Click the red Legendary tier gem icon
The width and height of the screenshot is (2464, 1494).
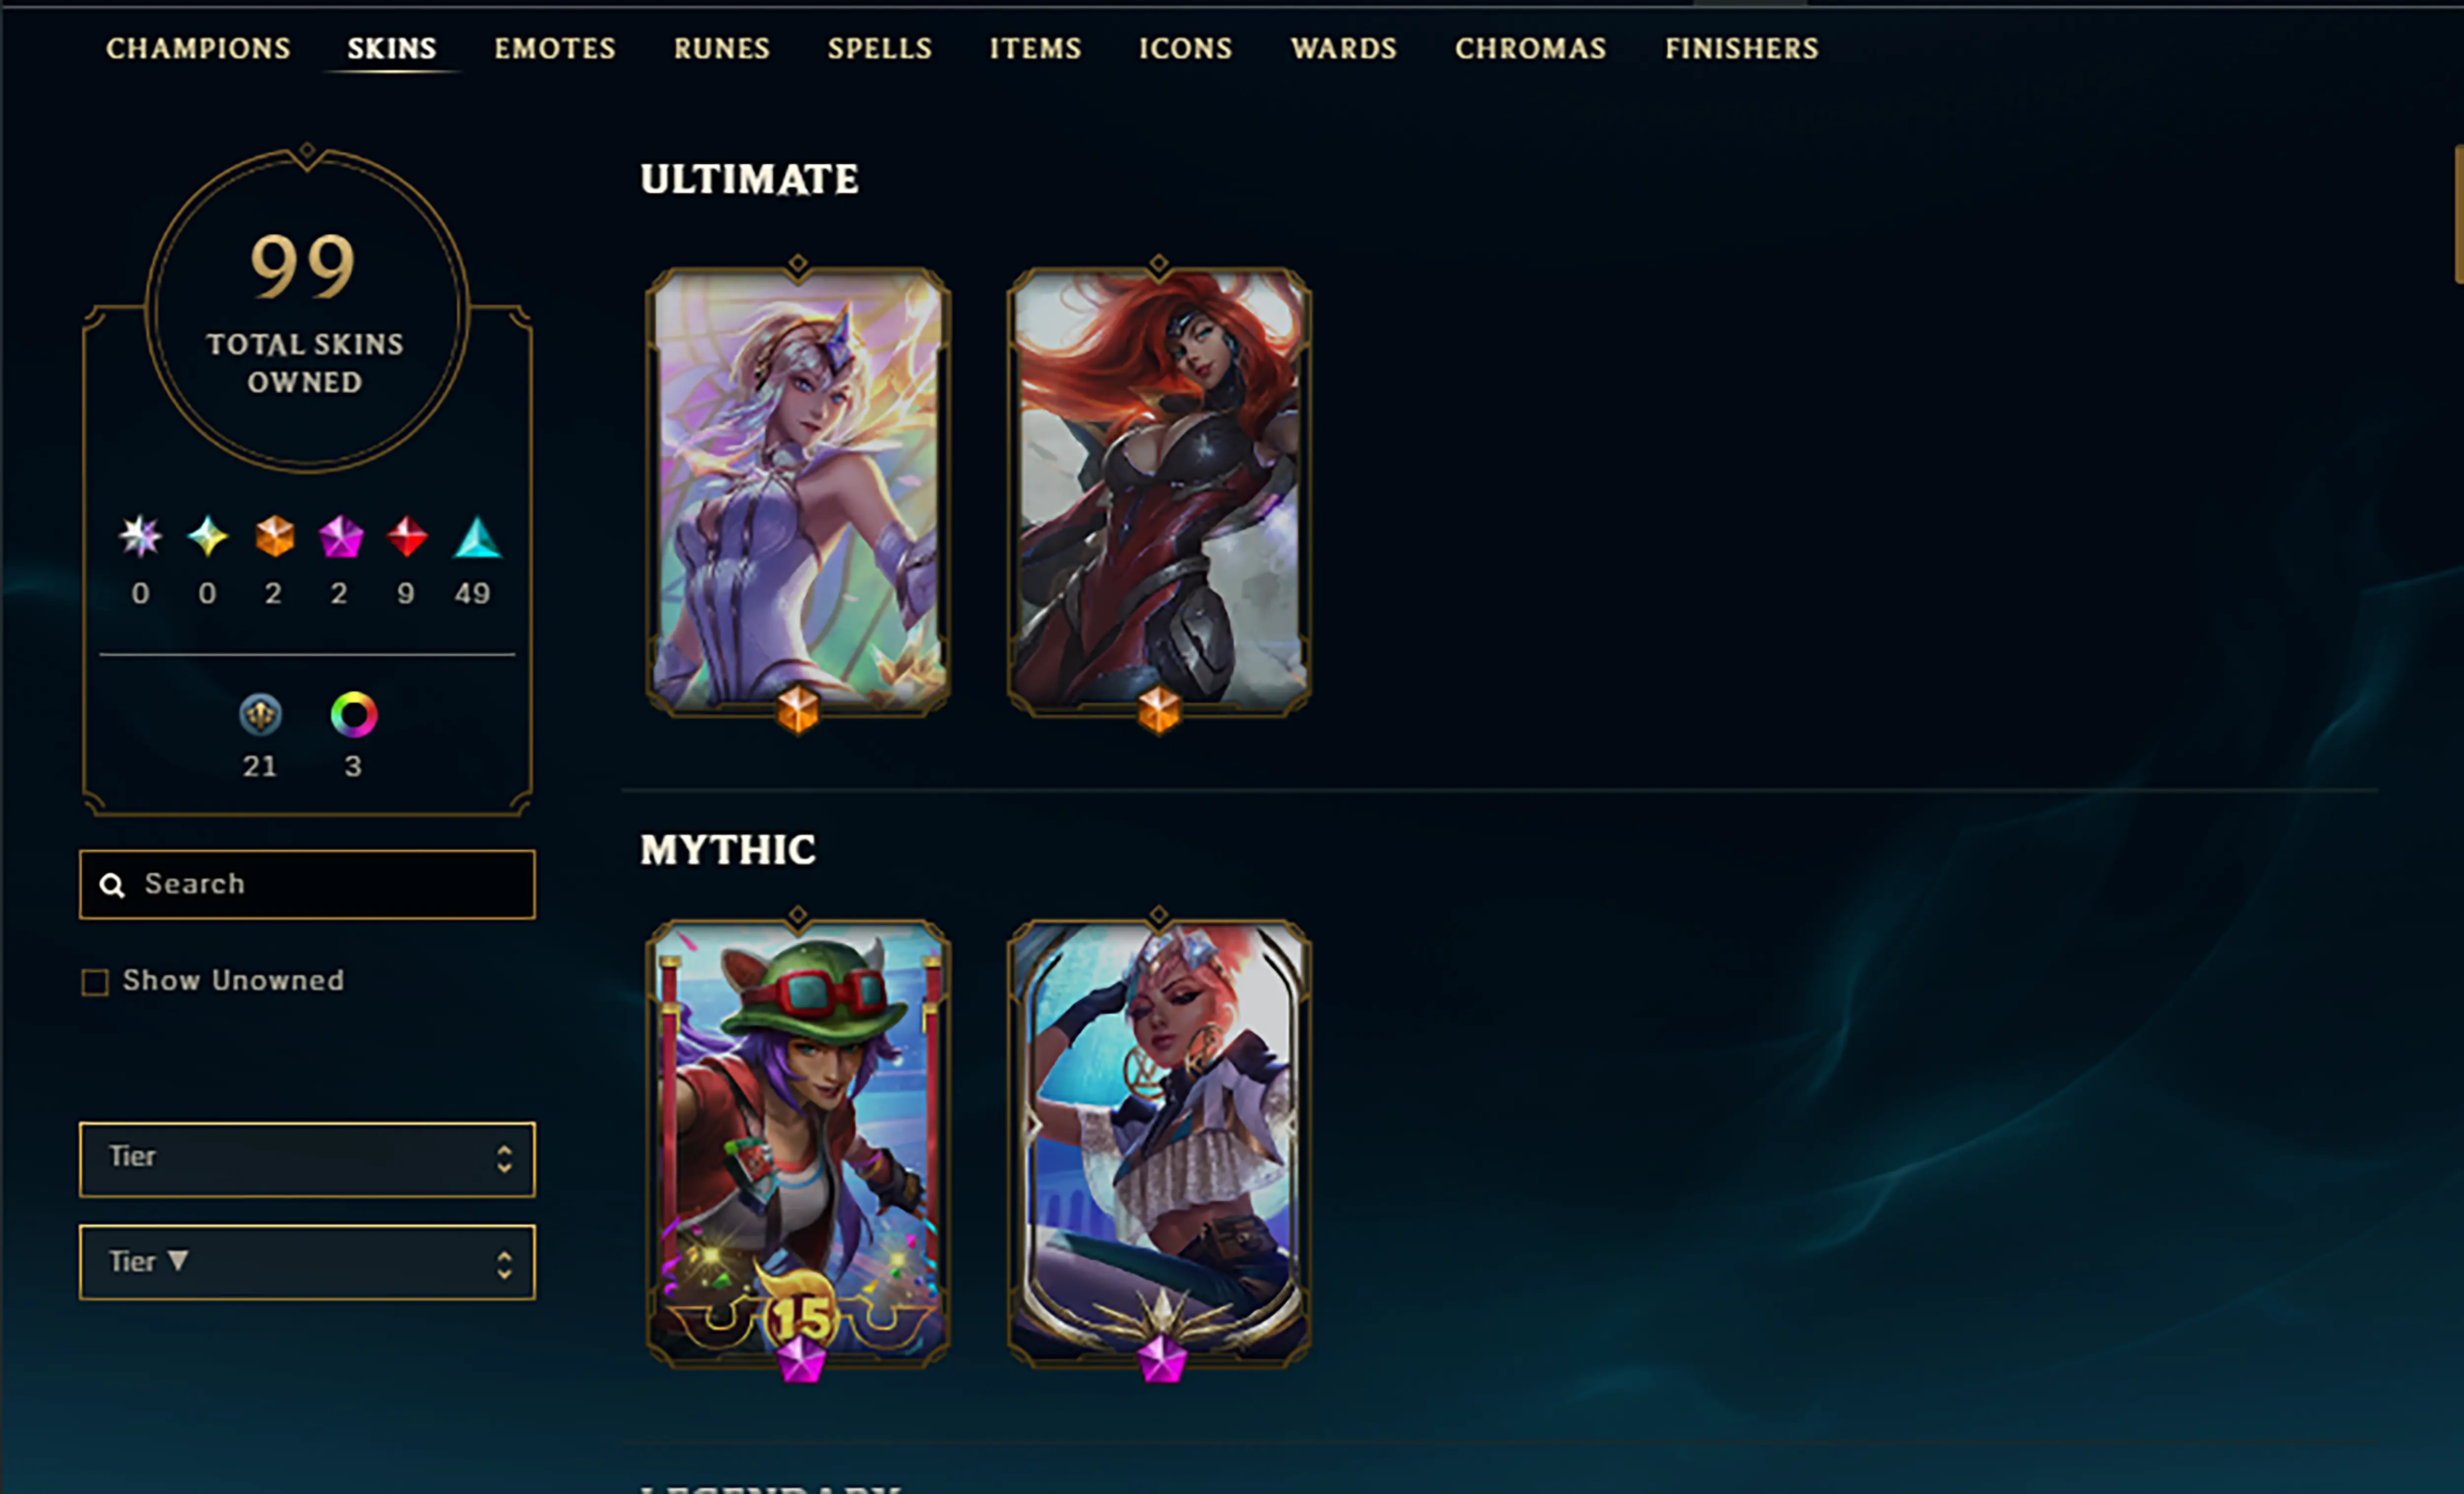pos(407,536)
